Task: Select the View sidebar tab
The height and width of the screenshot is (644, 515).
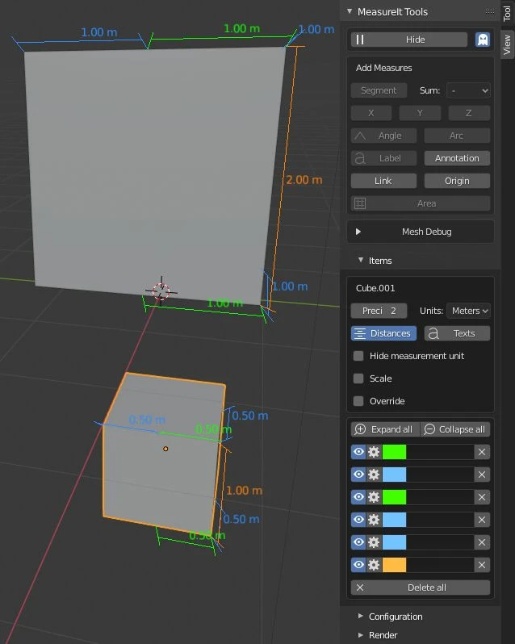Action: point(507,44)
